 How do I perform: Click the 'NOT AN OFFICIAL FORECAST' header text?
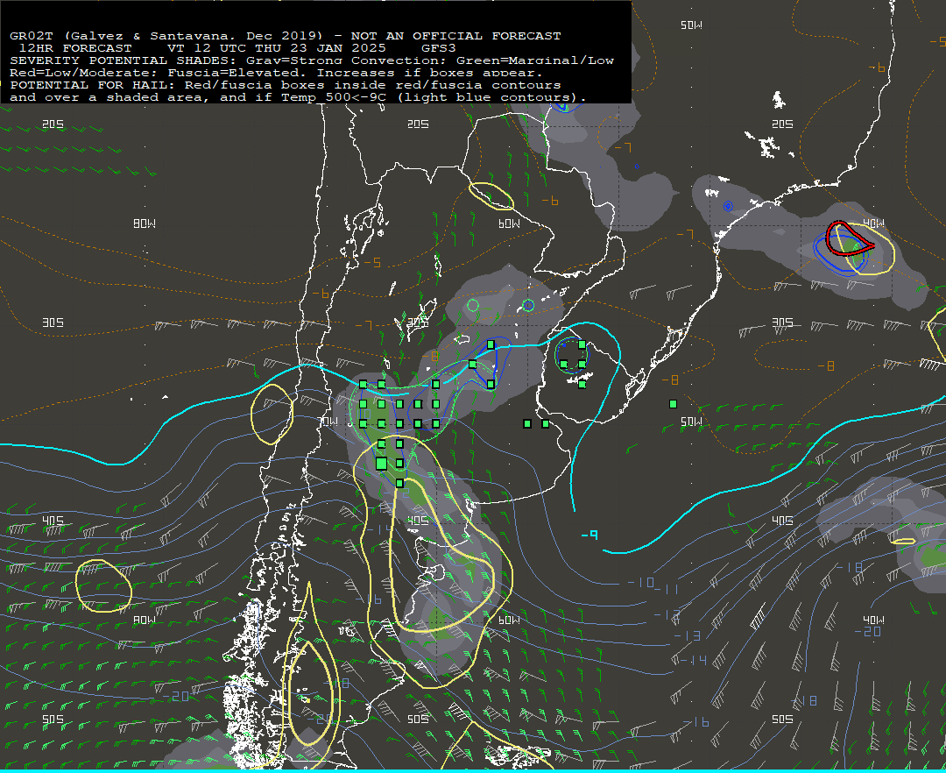455,36
